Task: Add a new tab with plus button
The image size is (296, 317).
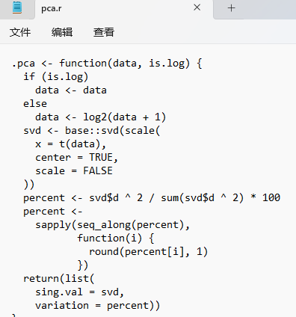Action: pyautogui.click(x=231, y=8)
